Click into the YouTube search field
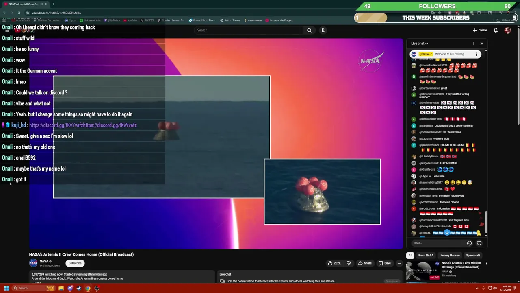520x293 pixels. pos(249,30)
